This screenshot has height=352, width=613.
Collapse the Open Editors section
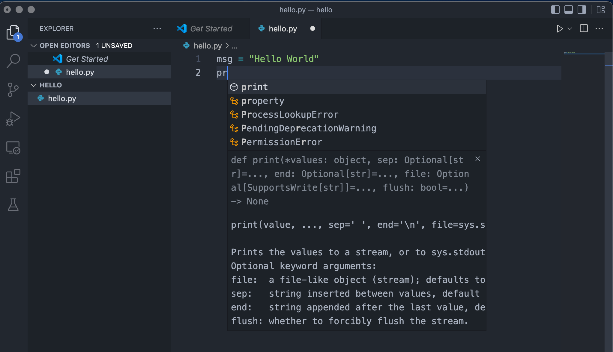pyautogui.click(x=34, y=45)
